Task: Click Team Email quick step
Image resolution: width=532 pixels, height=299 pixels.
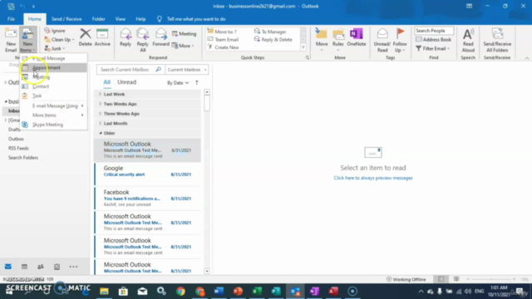Action: pos(223,39)
